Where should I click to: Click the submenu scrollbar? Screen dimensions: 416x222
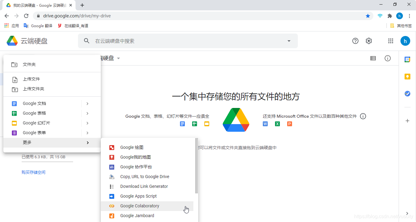pyautogui.click(x=196, y=166)
